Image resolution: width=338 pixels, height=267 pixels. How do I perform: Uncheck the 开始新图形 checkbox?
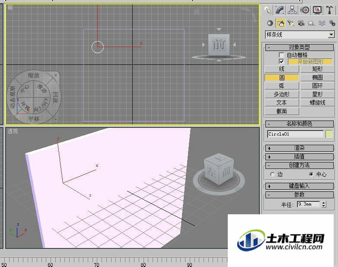click(x=281, y=62)
